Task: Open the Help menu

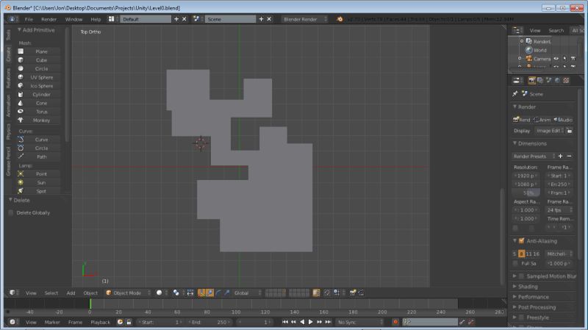Action: click(x=96, y=19)
